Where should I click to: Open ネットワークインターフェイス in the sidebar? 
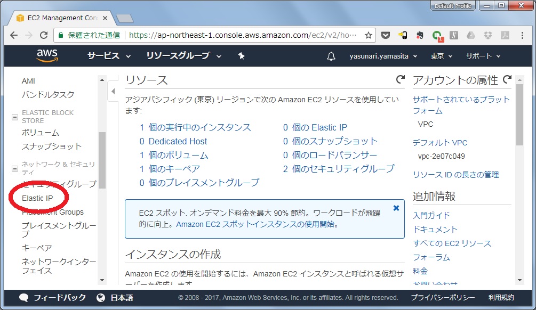click(x=59, y=266)
